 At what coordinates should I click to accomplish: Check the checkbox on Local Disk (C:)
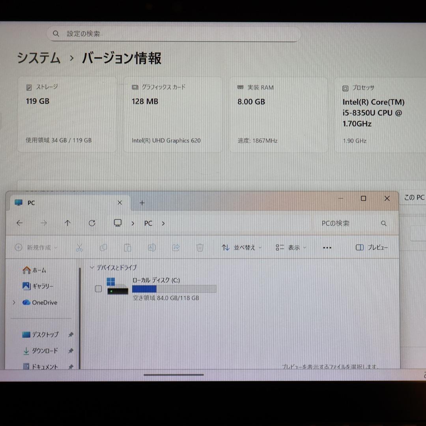98,289
